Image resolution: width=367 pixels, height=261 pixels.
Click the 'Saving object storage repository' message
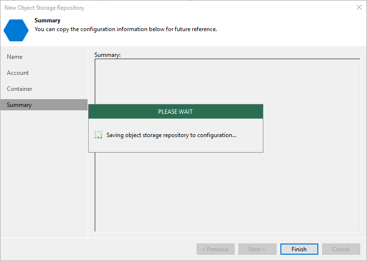pos(171,135)
